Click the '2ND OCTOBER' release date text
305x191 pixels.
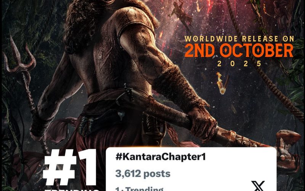(239, 51)
